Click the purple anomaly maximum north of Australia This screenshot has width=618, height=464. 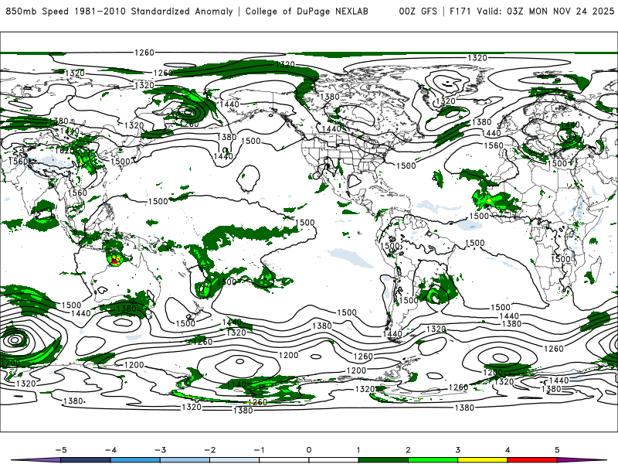click(x=114, y=261)
